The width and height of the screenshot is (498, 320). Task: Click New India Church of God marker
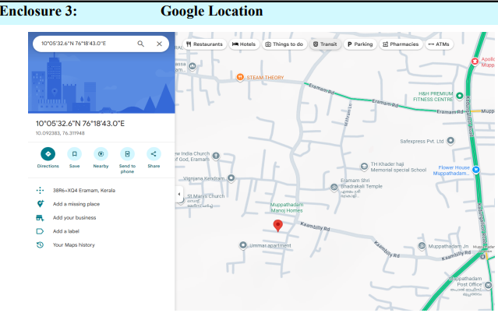click(x=216, y=156)
